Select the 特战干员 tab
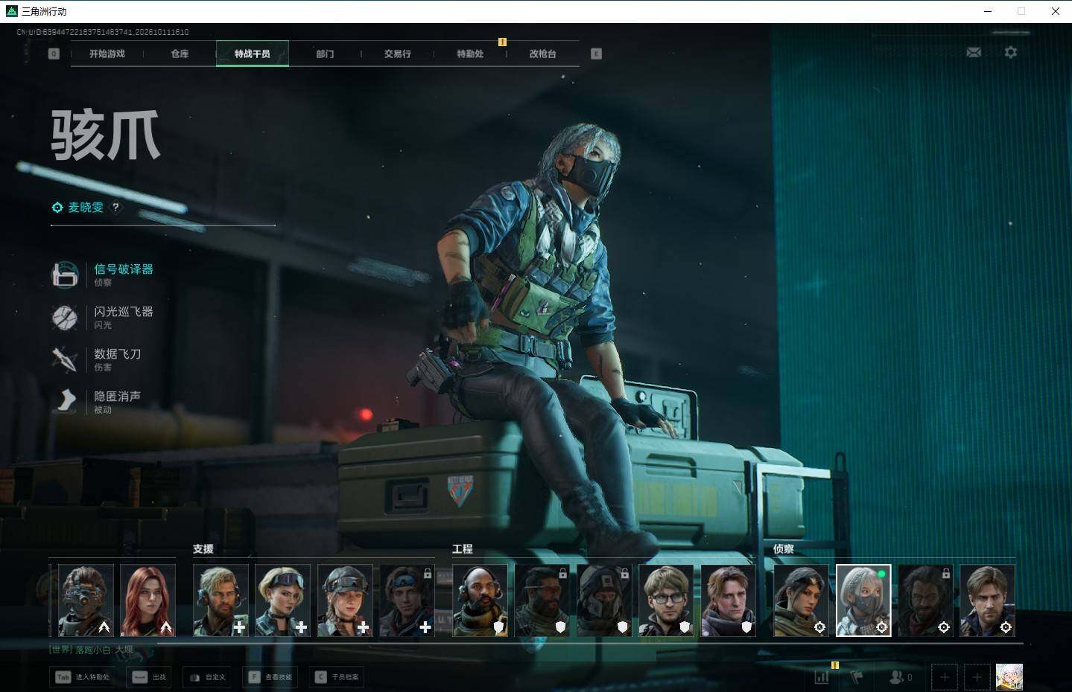This screenshot has width=1072, height=692. tap(253, 54)
